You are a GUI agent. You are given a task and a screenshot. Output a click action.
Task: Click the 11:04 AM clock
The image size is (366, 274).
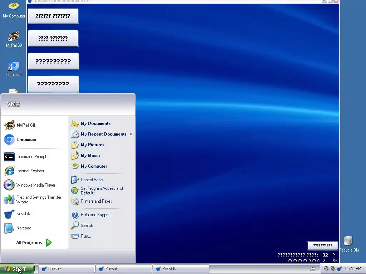[x=353, y=269]
